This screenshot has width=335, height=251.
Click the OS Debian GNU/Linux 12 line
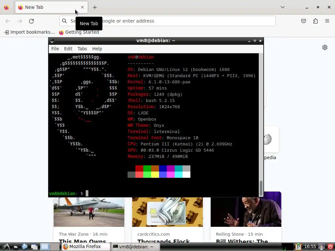(x=179, y=70)
